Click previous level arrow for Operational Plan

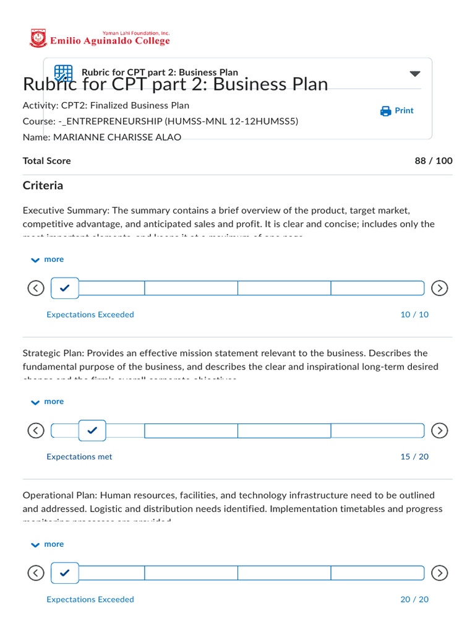coord(36,573)
